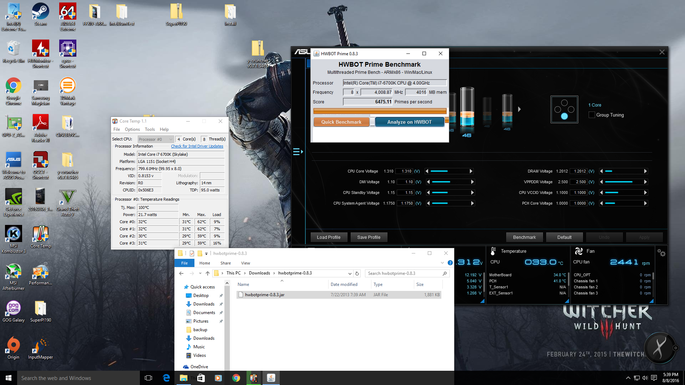Viewport: 685px width, 385px height.
Task: Adjust DMI Voltage slider
Action: (451, 182)
